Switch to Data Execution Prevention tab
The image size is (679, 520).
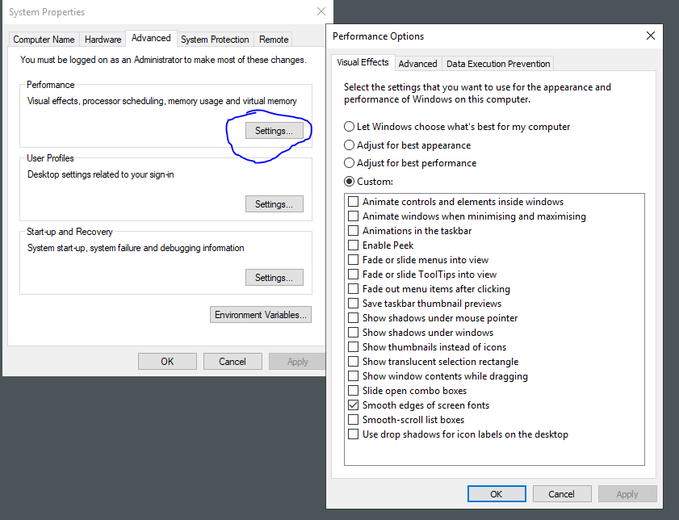click(x=497, y=64)
